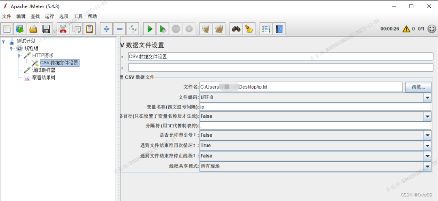Select 线程组 in the tree

[32, 49]
